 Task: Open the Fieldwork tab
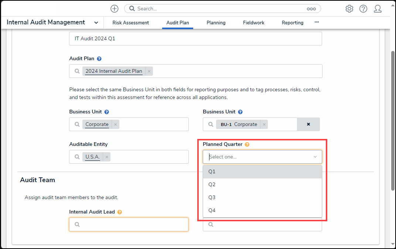pyautogui.click(x=254, y=23)
